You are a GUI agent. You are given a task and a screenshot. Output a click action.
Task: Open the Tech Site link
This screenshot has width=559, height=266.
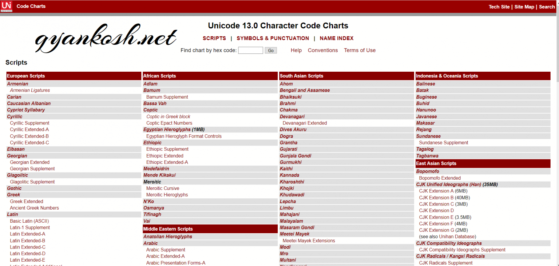pos(499,7)
